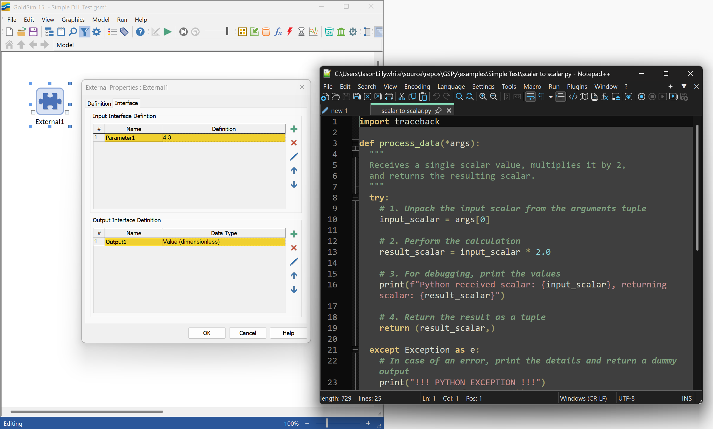Insert a Function (fx) element in GoldSim
Viewport: 713px width, 429px height.
(278, 32)
